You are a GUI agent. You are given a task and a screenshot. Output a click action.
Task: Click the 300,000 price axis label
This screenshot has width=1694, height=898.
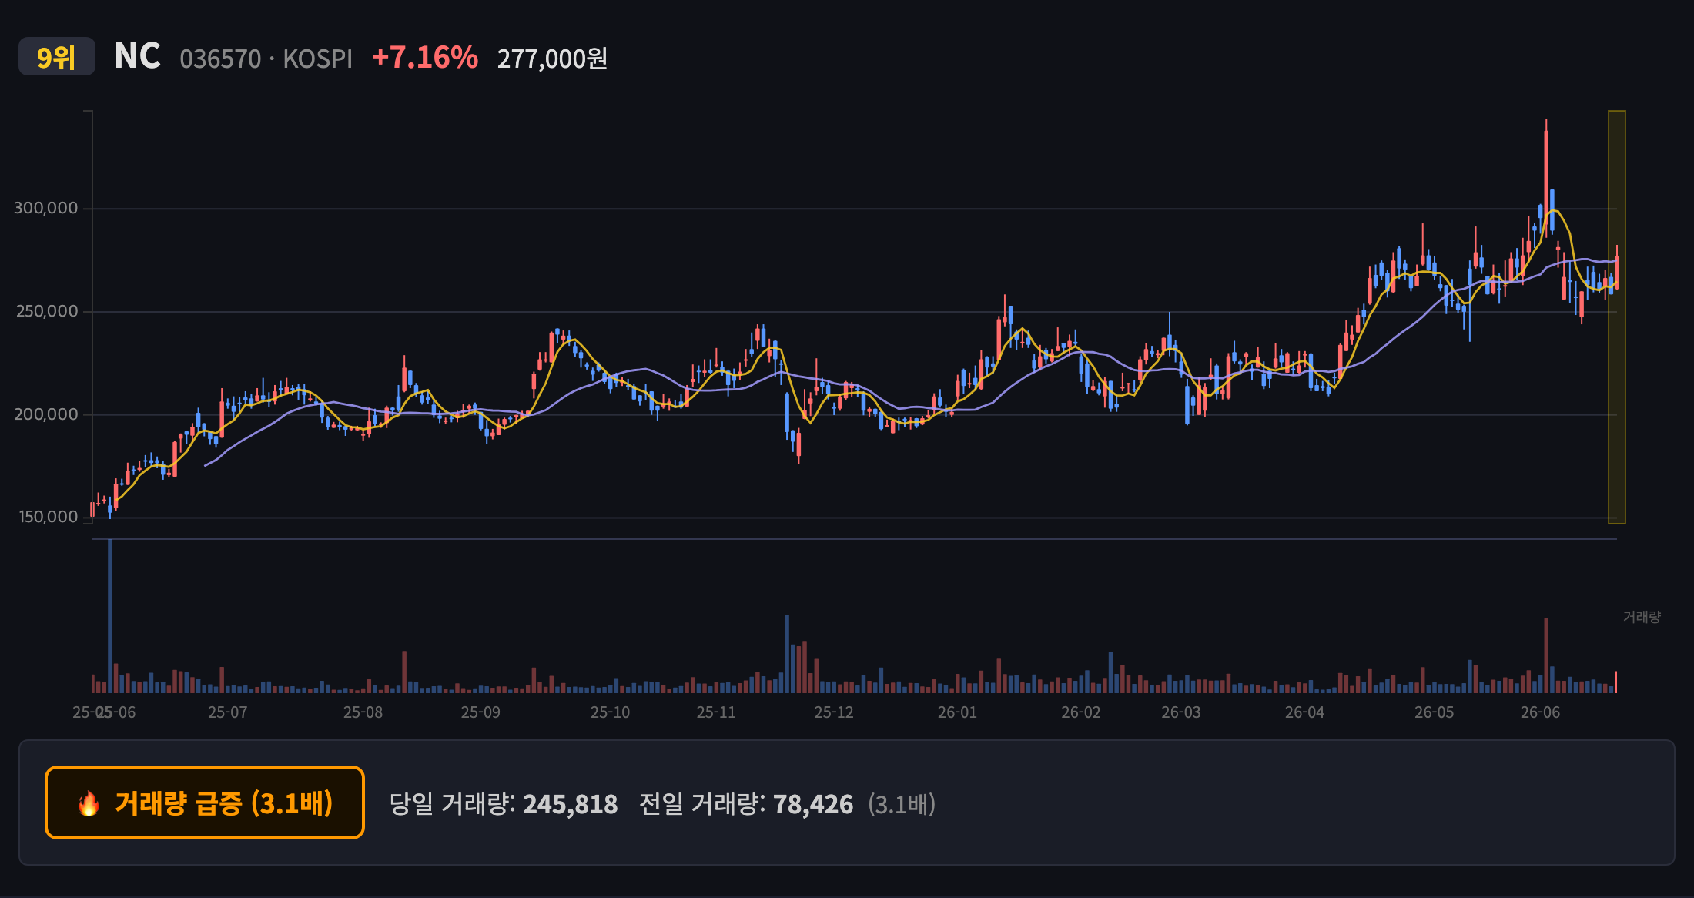46,208
